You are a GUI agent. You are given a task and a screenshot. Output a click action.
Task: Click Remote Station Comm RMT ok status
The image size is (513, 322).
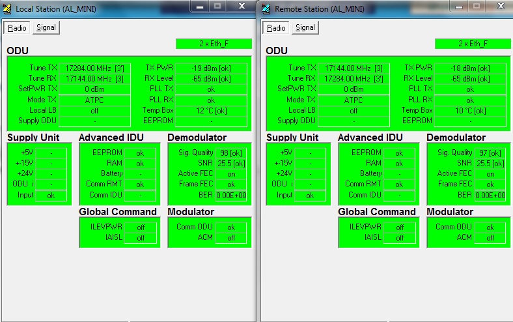click(399, 184)
